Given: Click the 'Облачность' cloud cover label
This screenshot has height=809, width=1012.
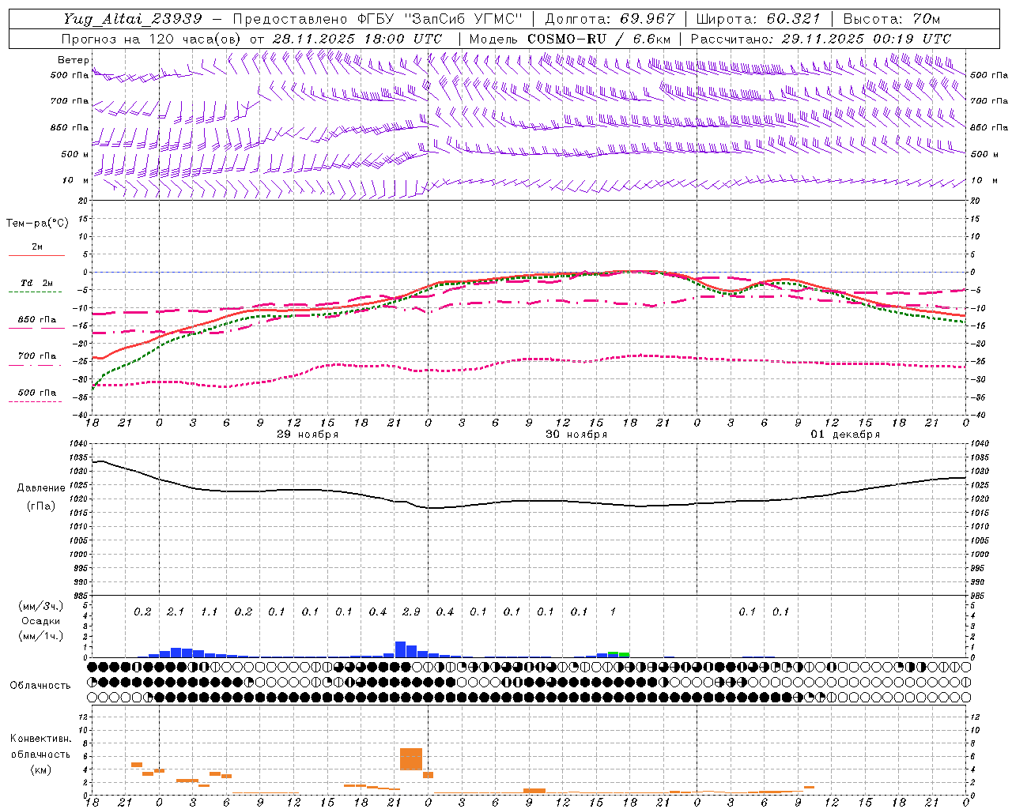Looking at the screenshot, I should point(40,685).
